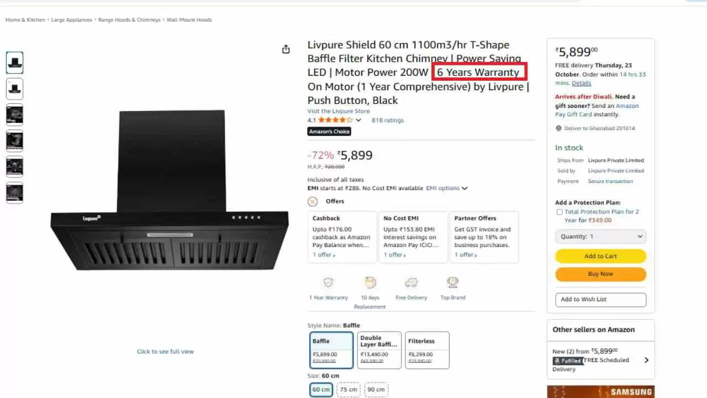Select the 75 cm size option
This screenshot has height=398, width=707.
[x=349, y=389]
